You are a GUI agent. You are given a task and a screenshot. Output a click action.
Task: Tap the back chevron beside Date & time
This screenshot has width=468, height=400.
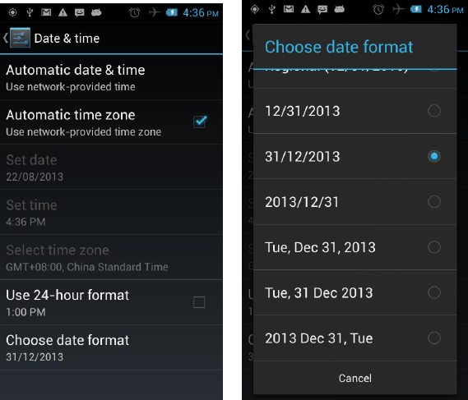pos(6,38)
